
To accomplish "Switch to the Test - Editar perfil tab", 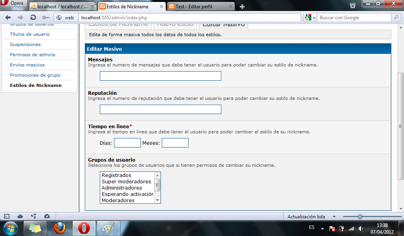I will pyautogui.click(x=194, y=7).
